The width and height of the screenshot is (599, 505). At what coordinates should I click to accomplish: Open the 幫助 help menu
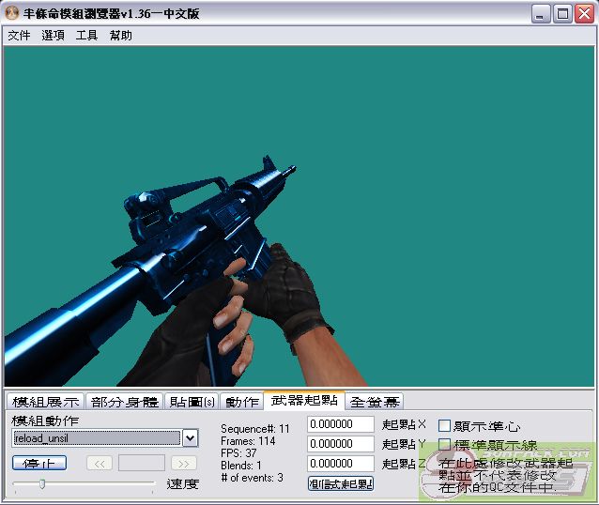[x=120, y=36]
